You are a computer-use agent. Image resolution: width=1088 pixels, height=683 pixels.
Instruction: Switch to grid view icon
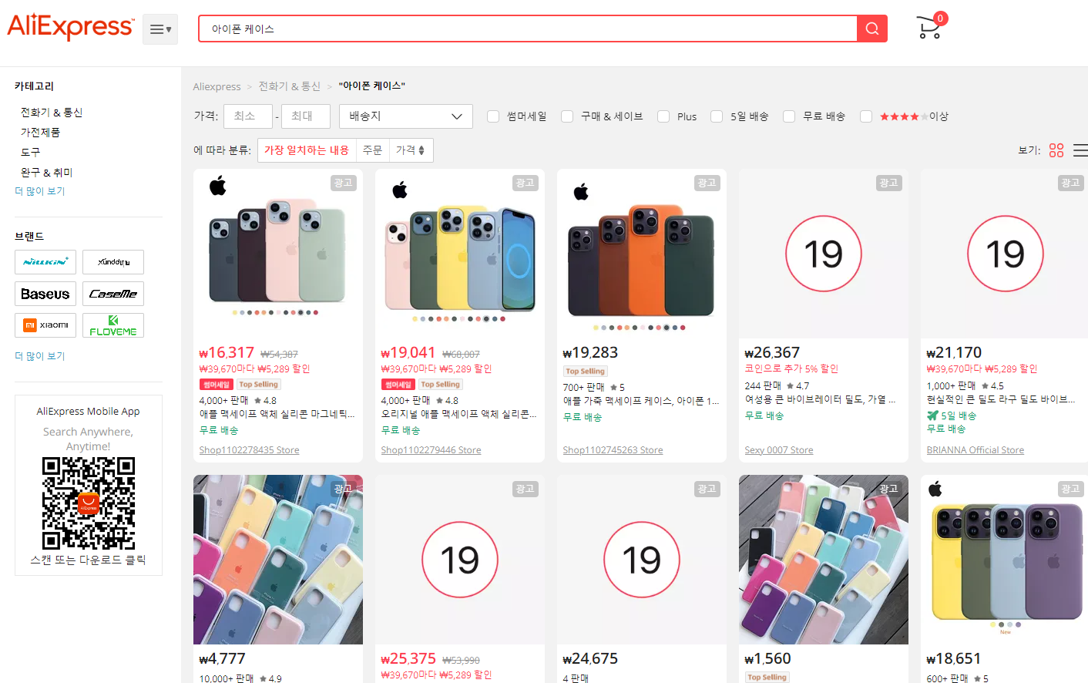[1056, 150]
